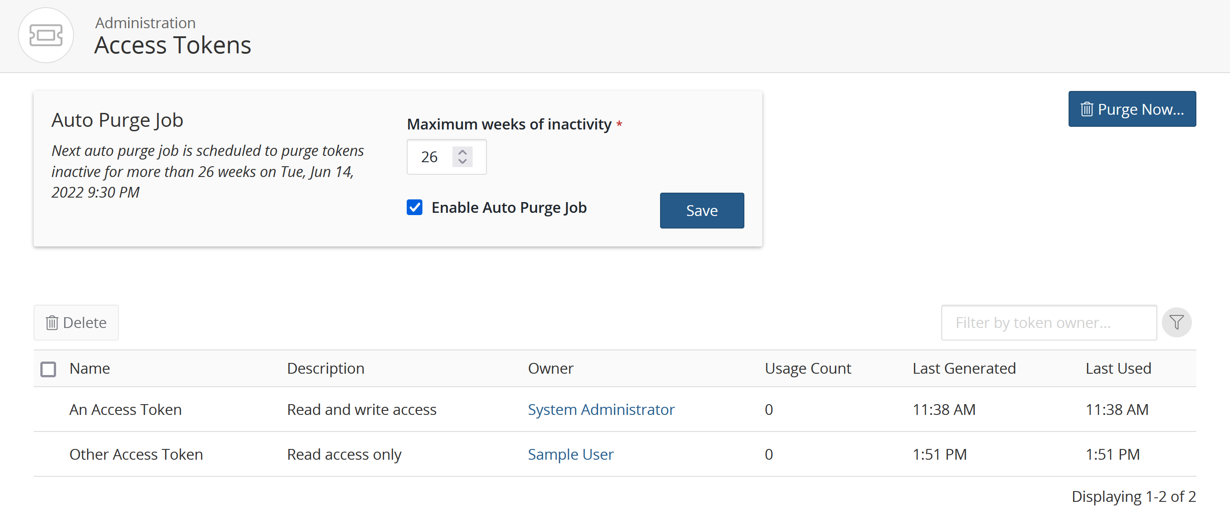Sort by the Last Generated column header

point(964,368)
